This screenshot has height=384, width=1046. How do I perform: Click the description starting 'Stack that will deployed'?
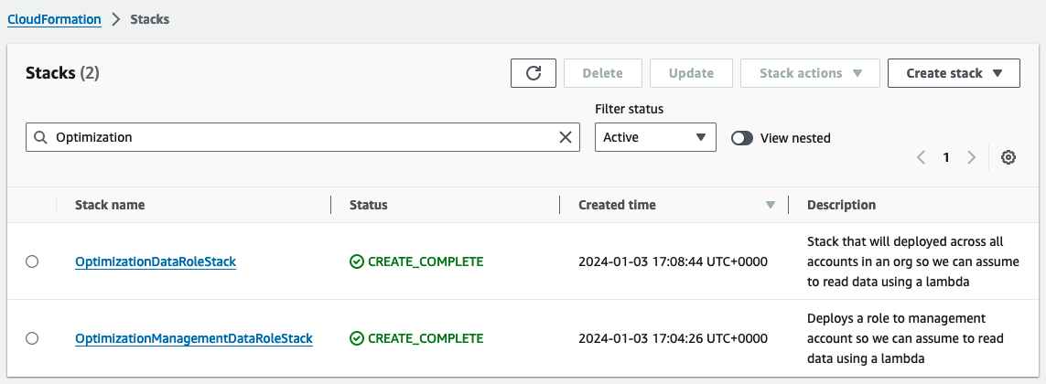913,261
